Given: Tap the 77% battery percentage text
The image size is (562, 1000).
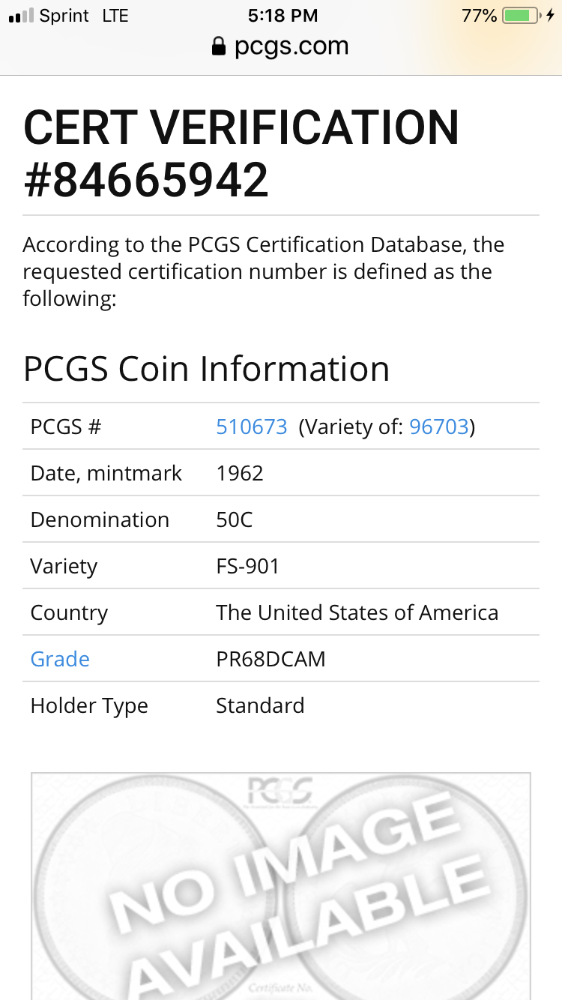Looking at the screenshot, I should pyautogui.click(x=479, y=16).
